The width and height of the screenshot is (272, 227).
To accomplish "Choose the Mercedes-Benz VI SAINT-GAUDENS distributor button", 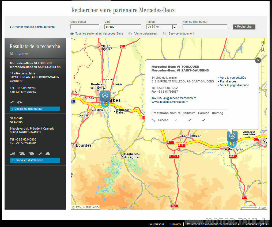I will pyautogui.click(x=35, y=109).
